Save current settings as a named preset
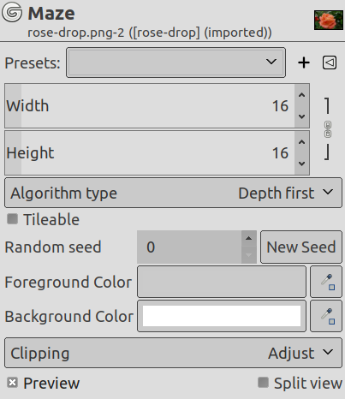 click(x=304, y=63)
